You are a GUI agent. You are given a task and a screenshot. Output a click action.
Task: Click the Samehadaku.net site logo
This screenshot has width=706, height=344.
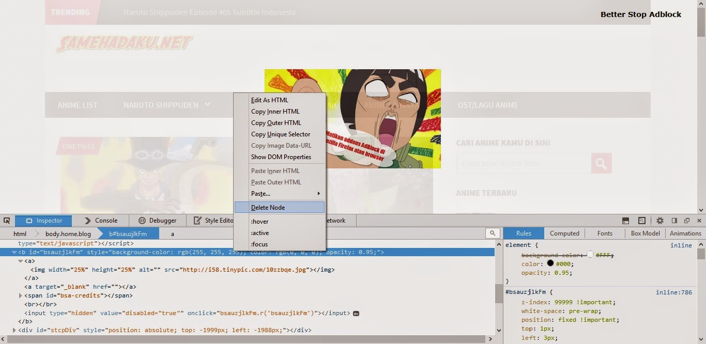pos(124,44)
